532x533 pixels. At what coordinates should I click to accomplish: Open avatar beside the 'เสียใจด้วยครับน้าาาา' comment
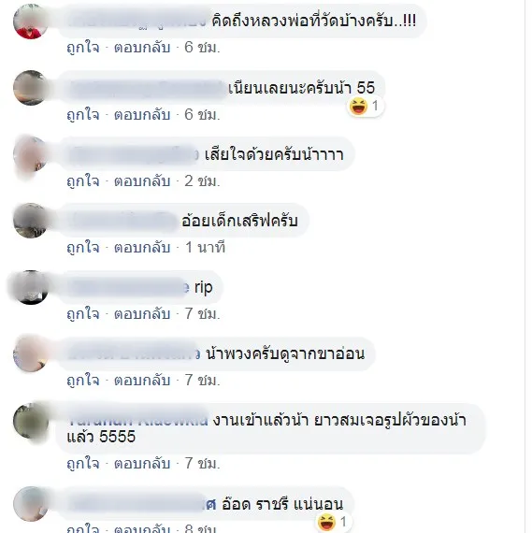pos(30,154)
